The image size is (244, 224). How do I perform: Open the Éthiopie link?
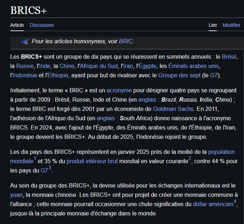click(58, 76)
